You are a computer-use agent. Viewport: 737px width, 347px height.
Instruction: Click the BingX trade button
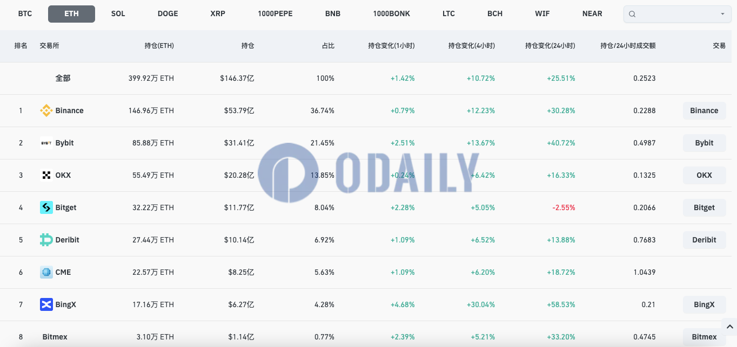704,304
